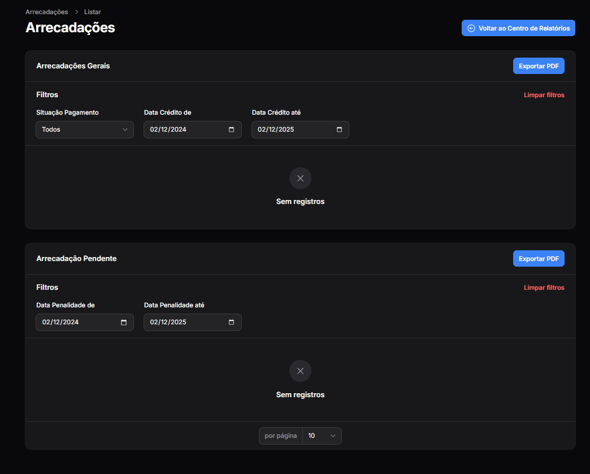The height and width of the screenshot is (474, 590).
Task: Clear filters in Arrecadações Gerais section
Action: 544,95
